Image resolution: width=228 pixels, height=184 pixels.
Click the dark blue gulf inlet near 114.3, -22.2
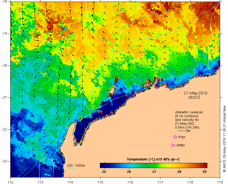click(80, 131)
